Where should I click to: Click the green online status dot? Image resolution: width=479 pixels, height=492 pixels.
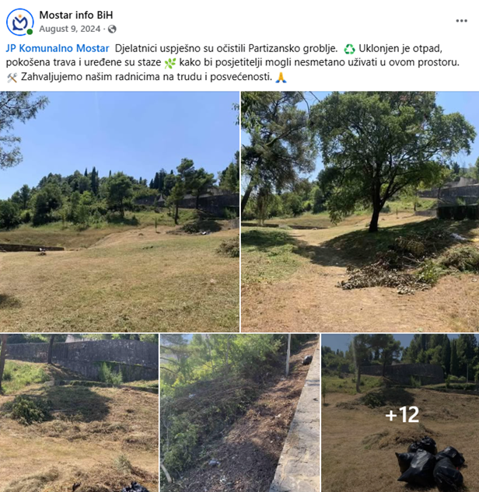point(30,32)
